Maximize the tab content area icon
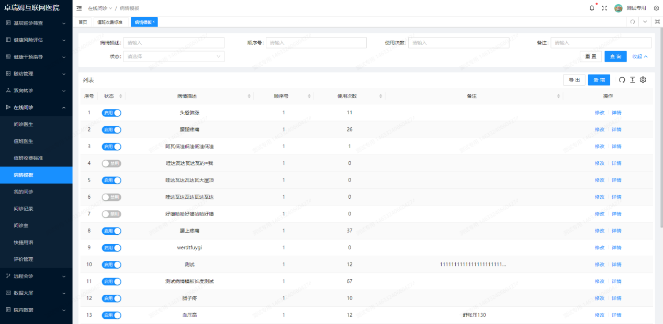Screen dimensions: 663x324 [x=657, y=22]
